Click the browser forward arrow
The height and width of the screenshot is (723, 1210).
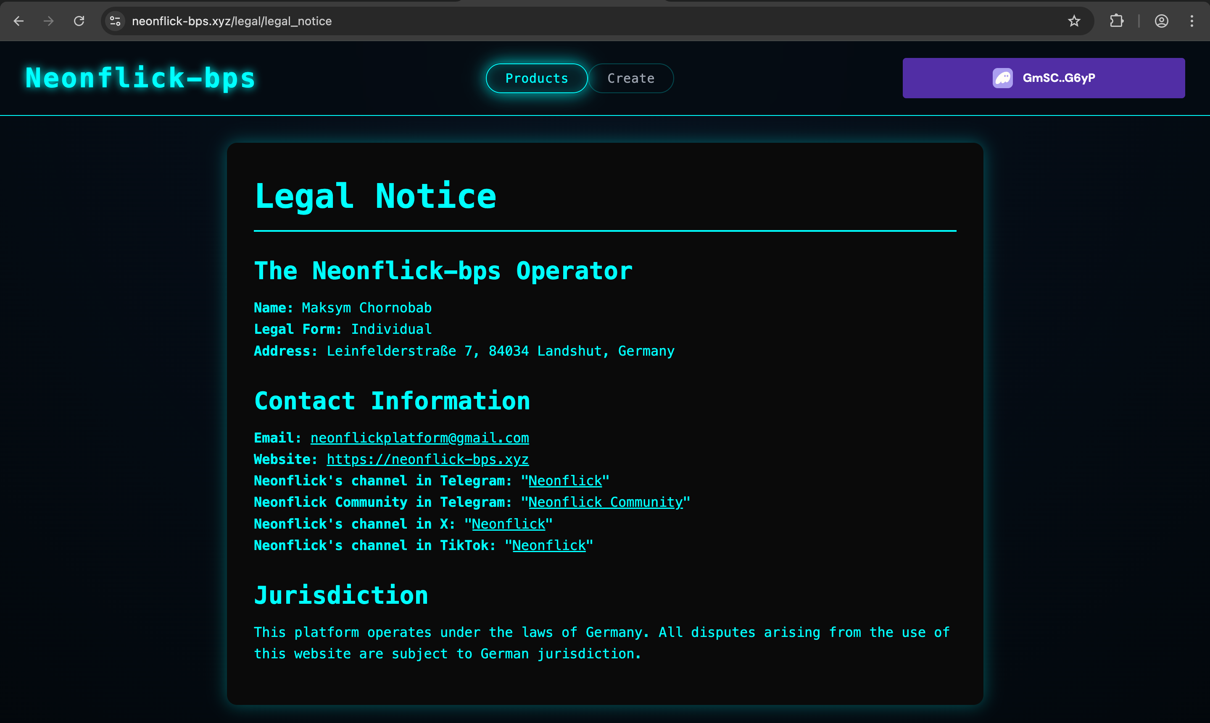48,21
